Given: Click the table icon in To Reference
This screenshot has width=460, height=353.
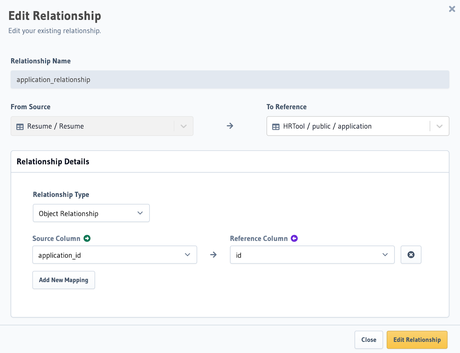Looking at the screenshot, I should (x=275, y=127).
